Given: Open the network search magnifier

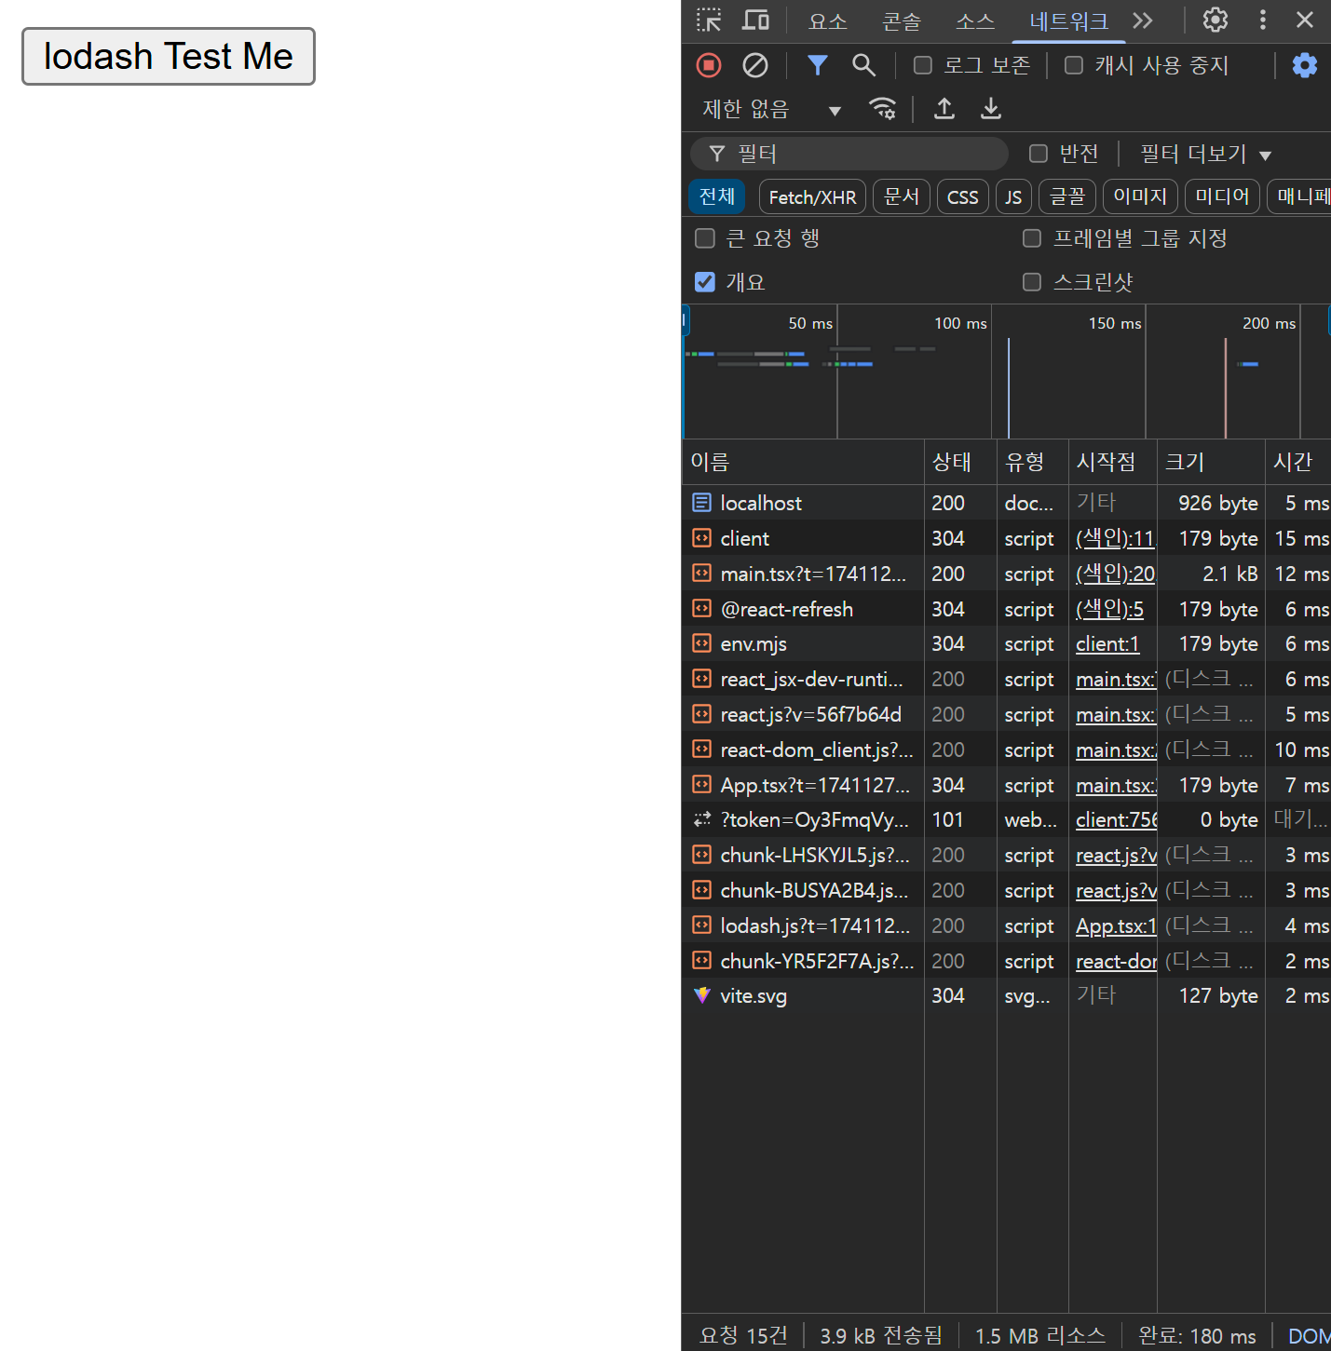Looking at the screenshot, I should coord(863,65).
